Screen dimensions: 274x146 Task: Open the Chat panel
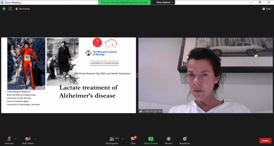pyautogui.click(x=133, y=140)
